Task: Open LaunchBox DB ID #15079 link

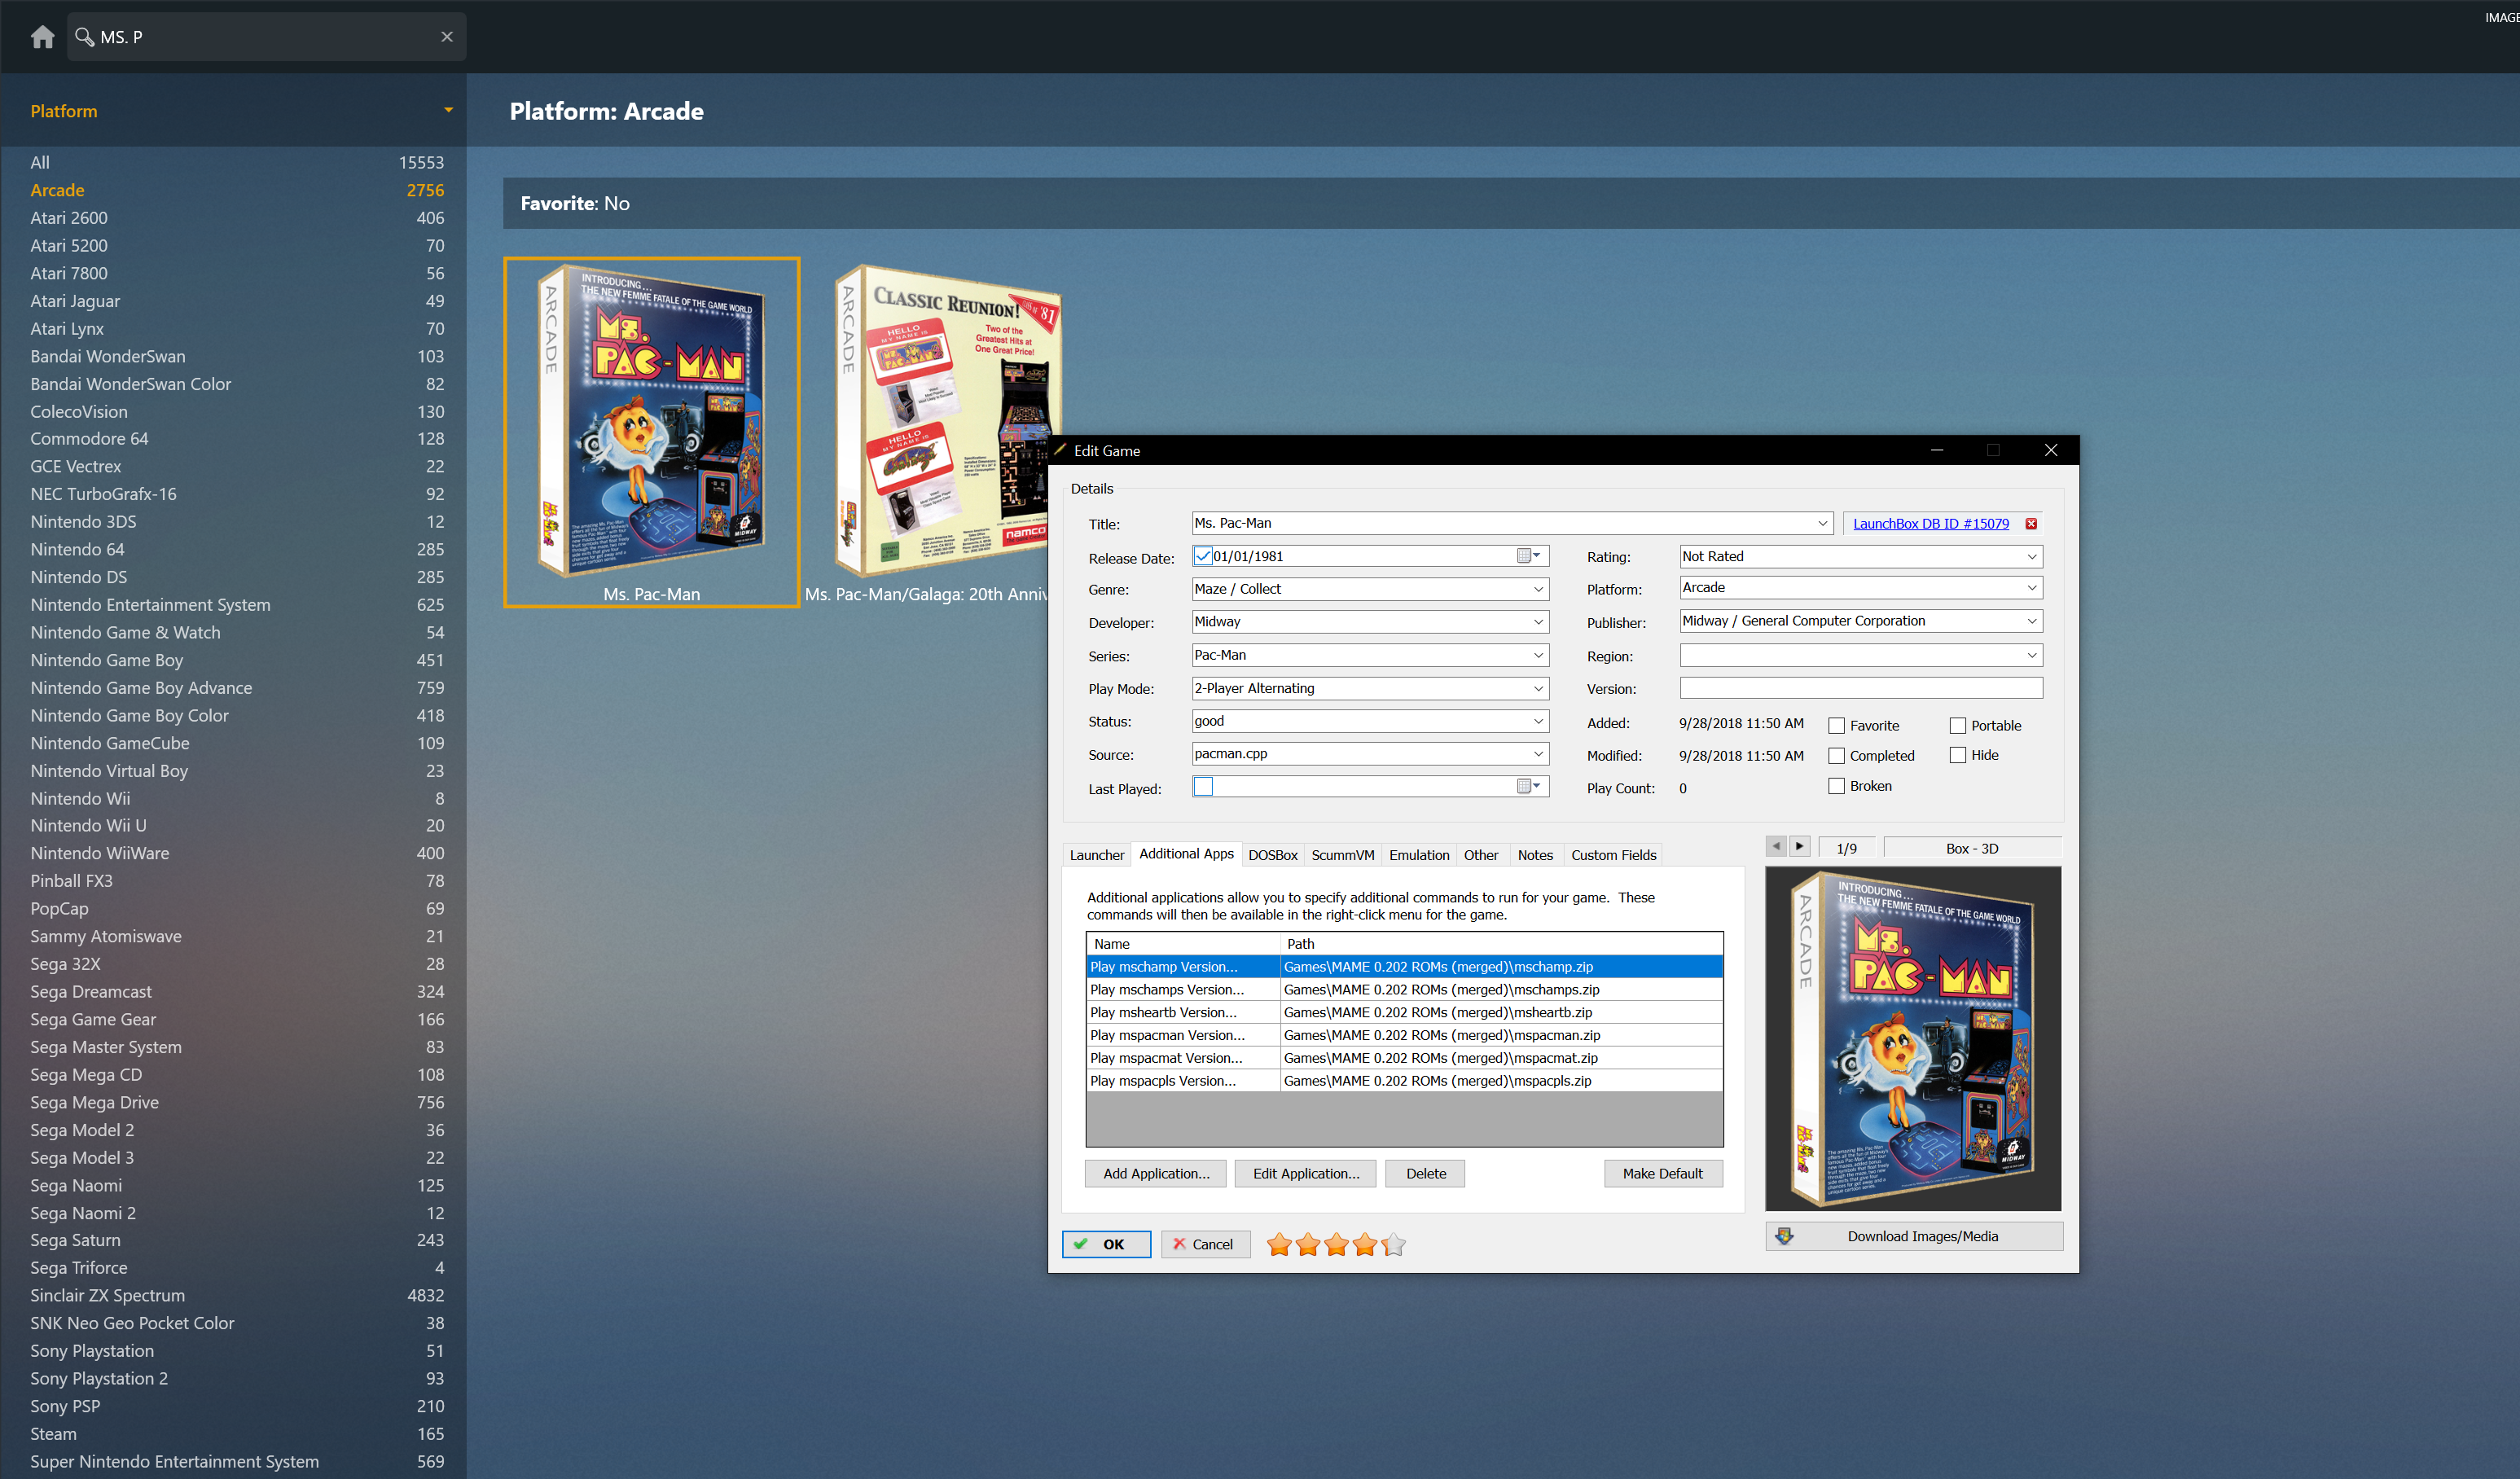Action: 1930,524
